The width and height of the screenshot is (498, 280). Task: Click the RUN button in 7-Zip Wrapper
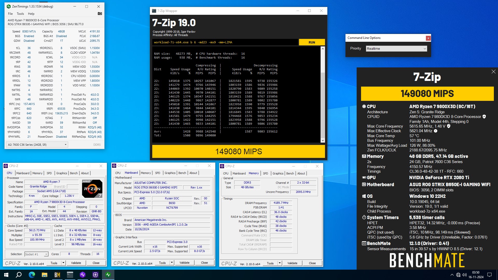coord(312,42)
